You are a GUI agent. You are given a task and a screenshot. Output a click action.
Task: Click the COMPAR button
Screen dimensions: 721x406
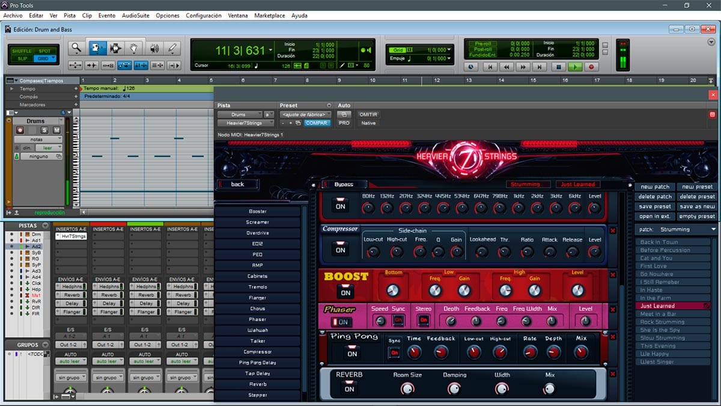(x=316, y=123)
